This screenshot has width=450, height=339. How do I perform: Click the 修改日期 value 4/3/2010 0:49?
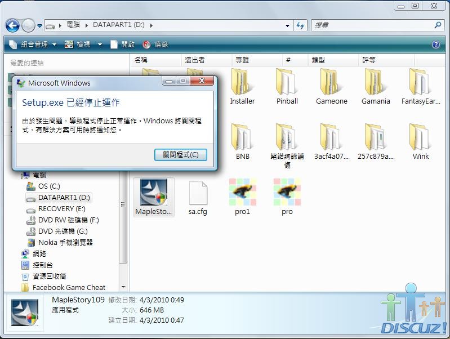point(162,300)
